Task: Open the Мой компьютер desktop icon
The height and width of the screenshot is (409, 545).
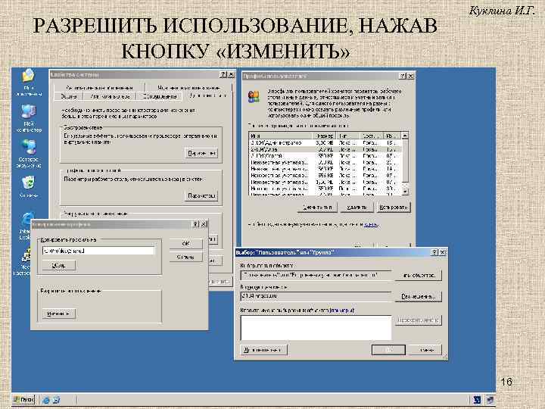Action: click(x=29, y=118)
